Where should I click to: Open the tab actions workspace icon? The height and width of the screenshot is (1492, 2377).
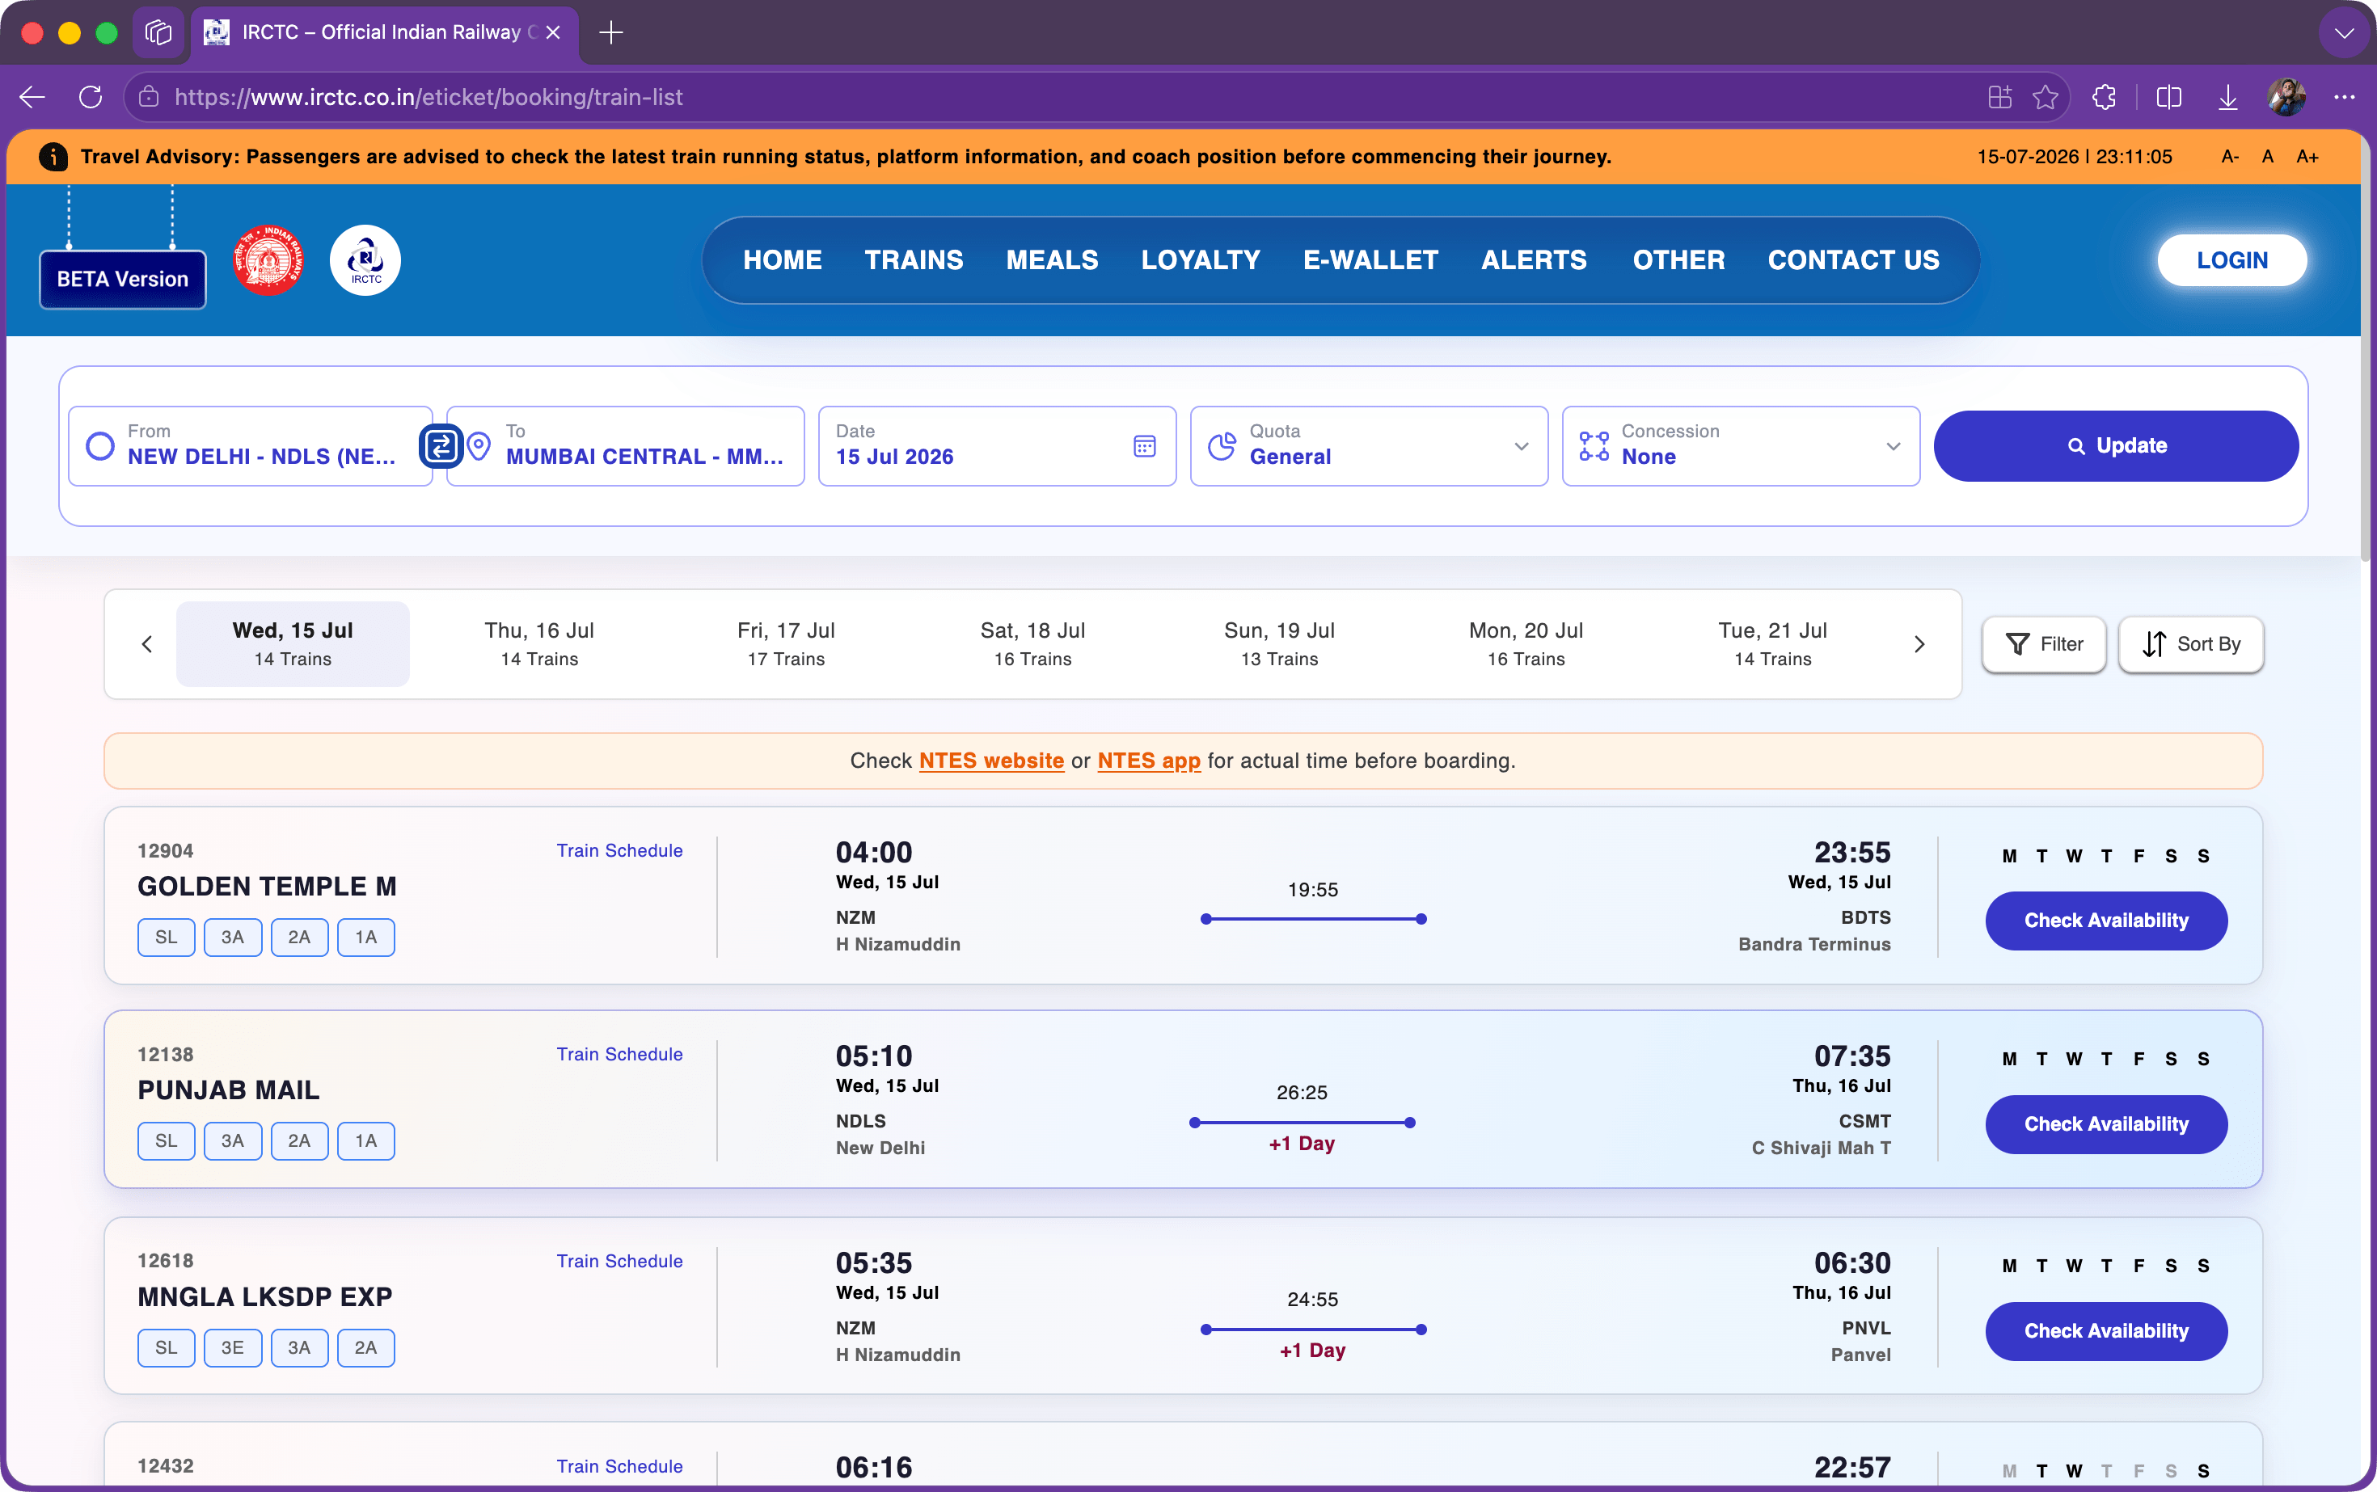(158, 32)
